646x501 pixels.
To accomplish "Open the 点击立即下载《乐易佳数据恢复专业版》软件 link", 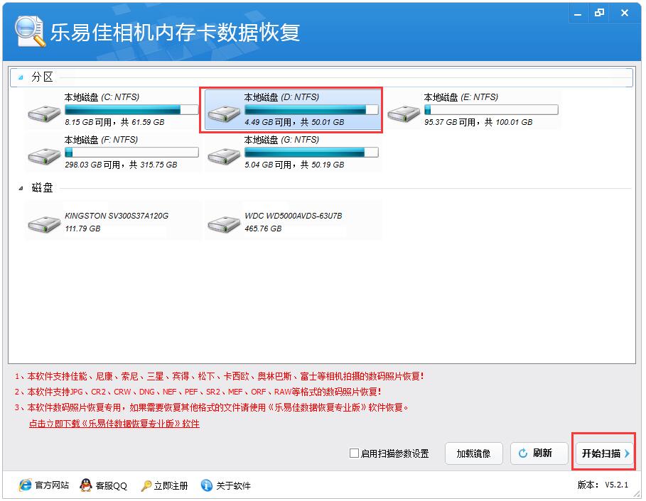I will tap(114, 423).
